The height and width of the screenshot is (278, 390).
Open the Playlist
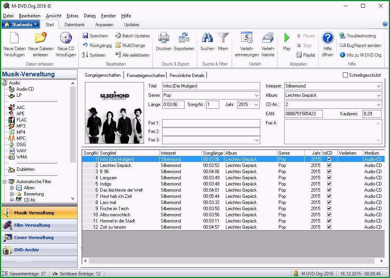click(x=306, y=55)
